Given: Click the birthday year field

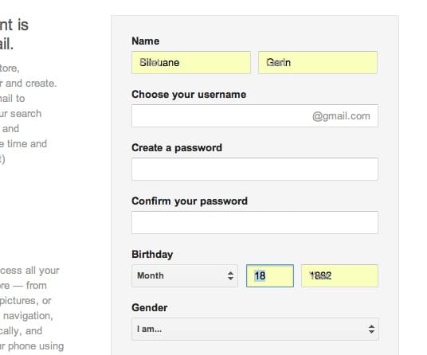Looking at the screenshot, I should [339, 275].
